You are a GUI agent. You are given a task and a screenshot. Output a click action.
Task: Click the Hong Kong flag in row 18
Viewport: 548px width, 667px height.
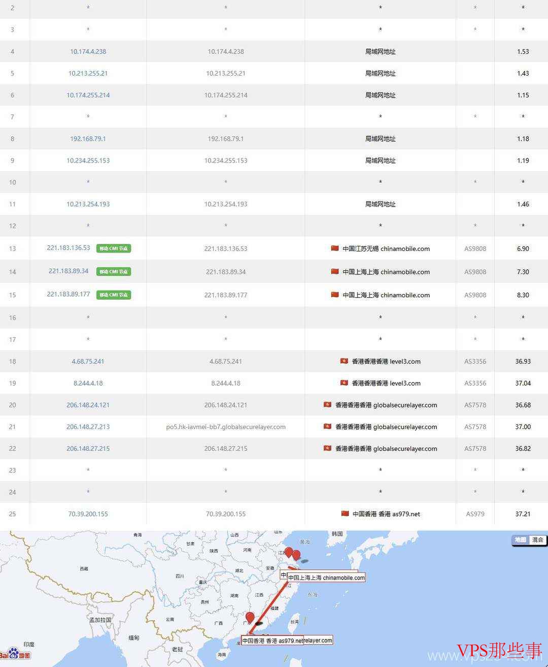pos(344,361)
